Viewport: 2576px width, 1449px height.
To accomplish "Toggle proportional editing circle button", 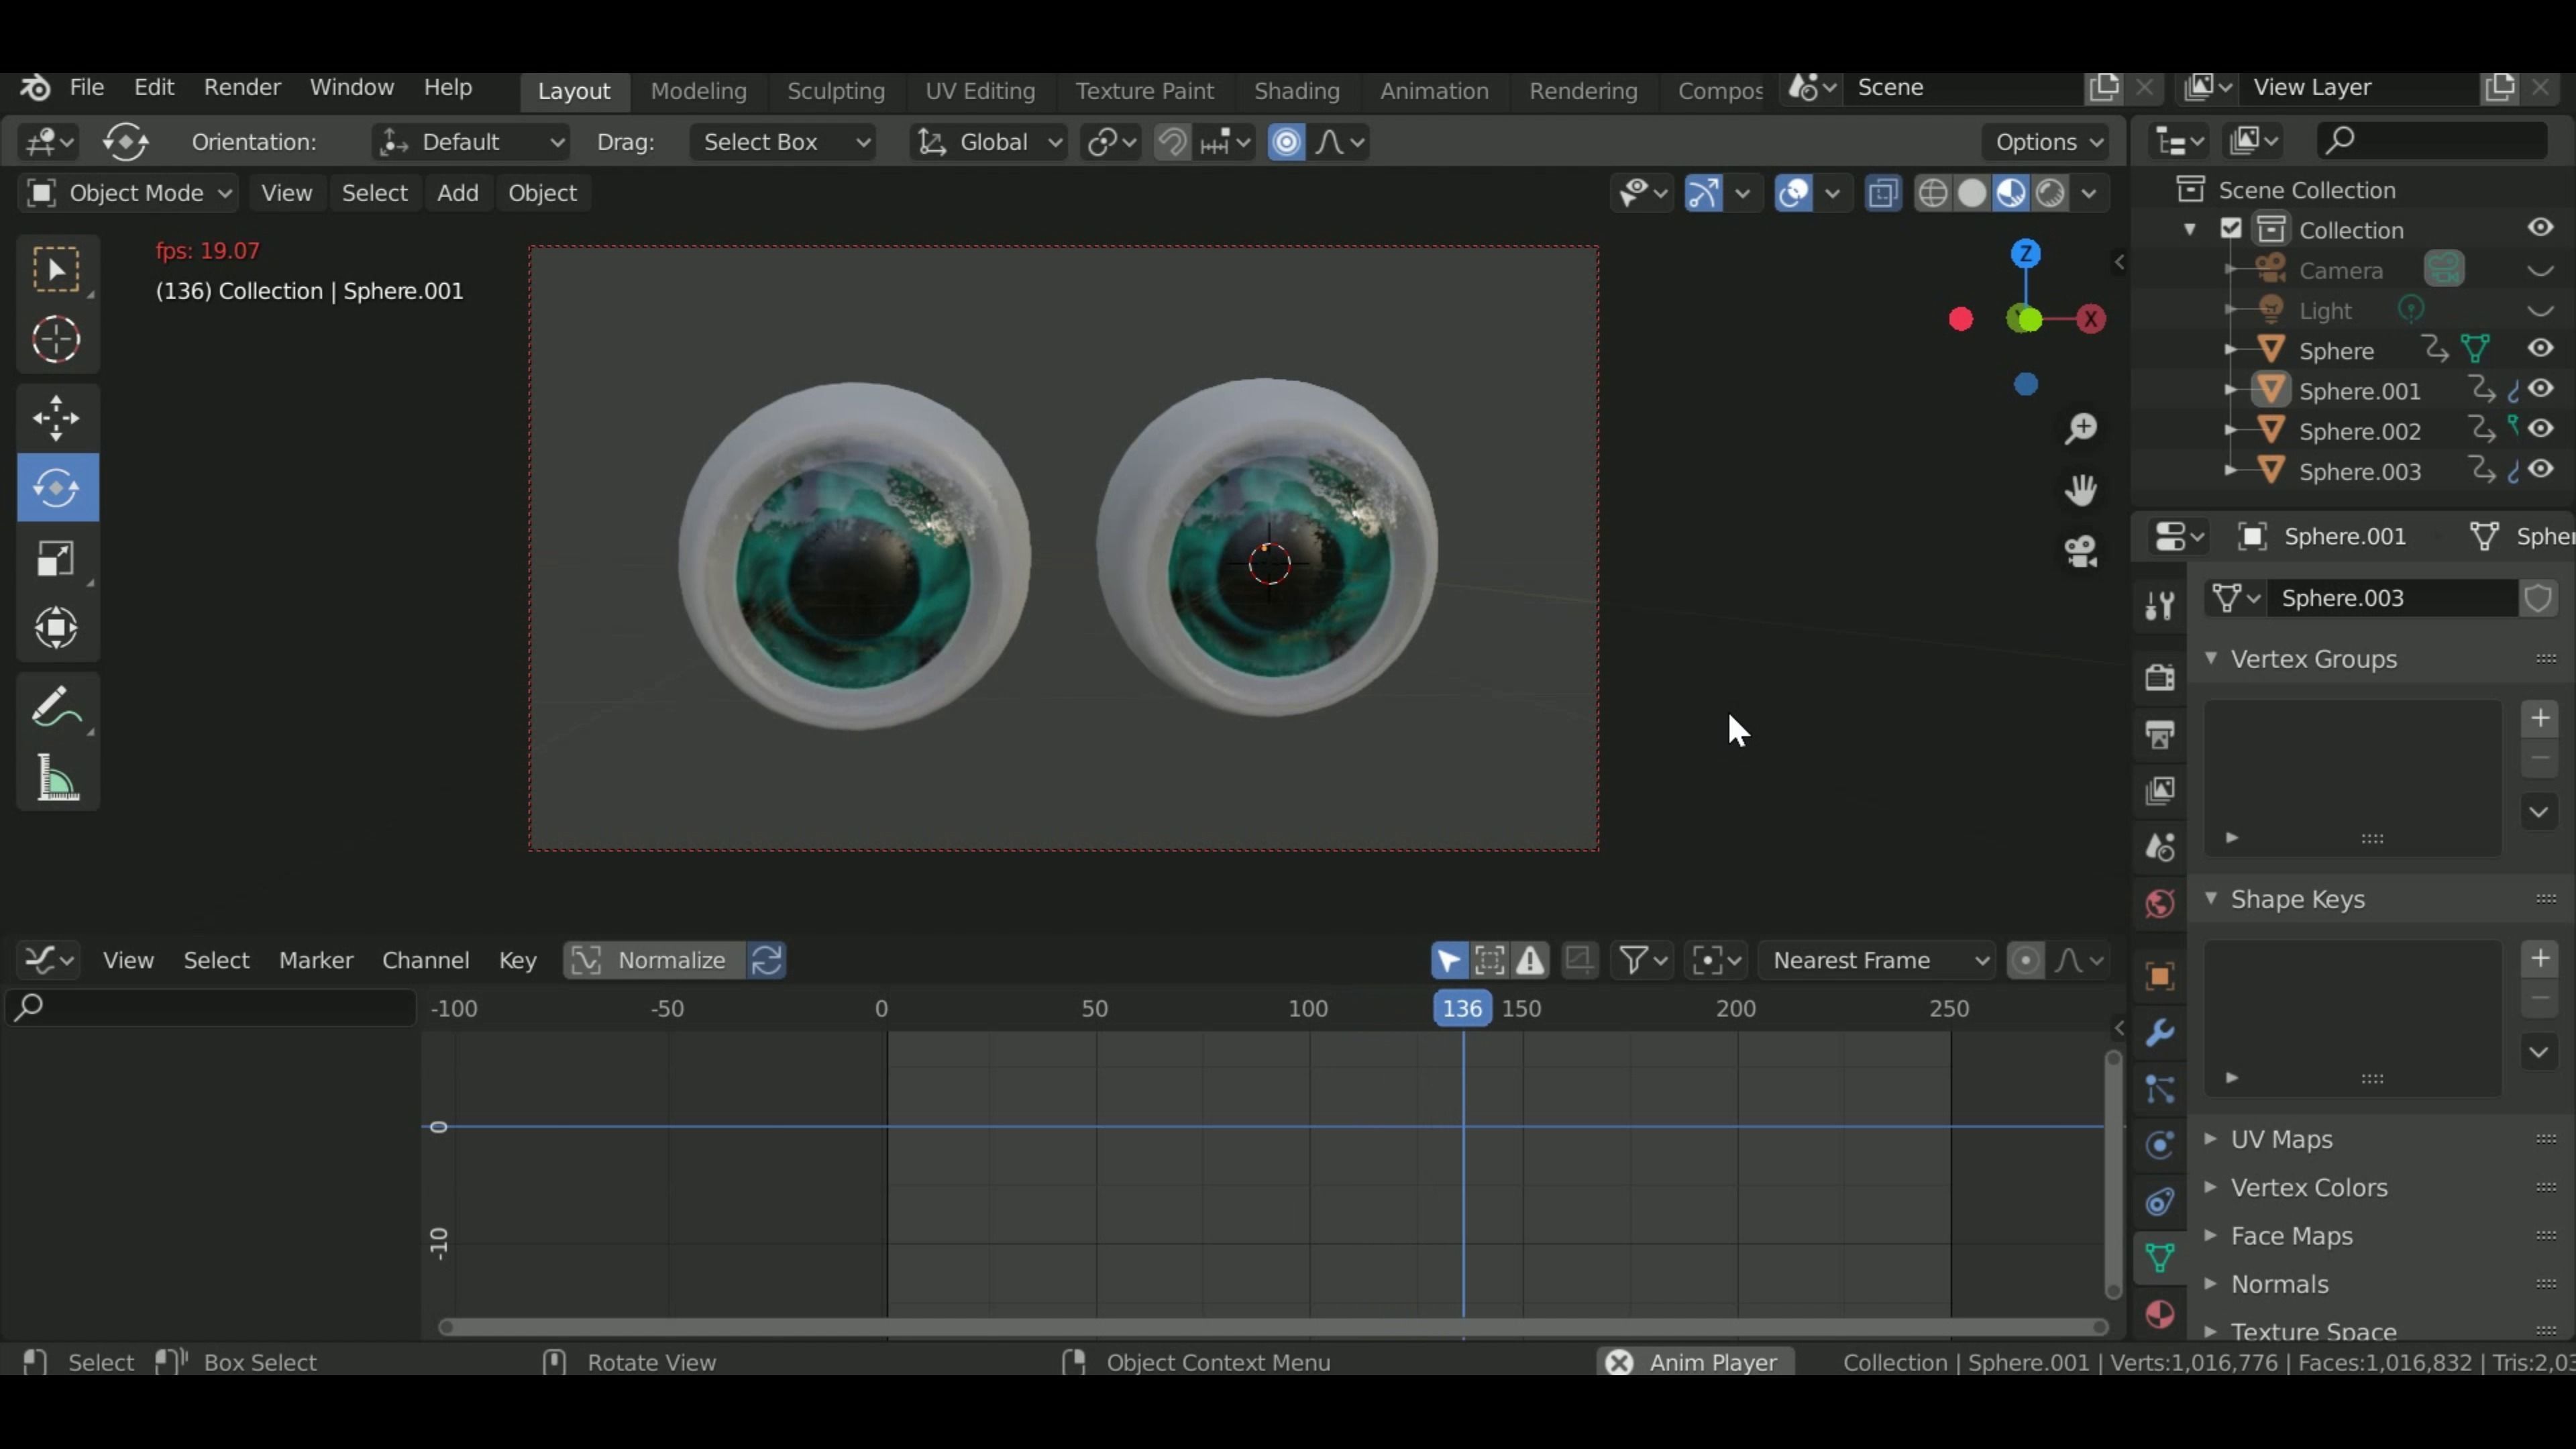I will tap(1286, 142).
